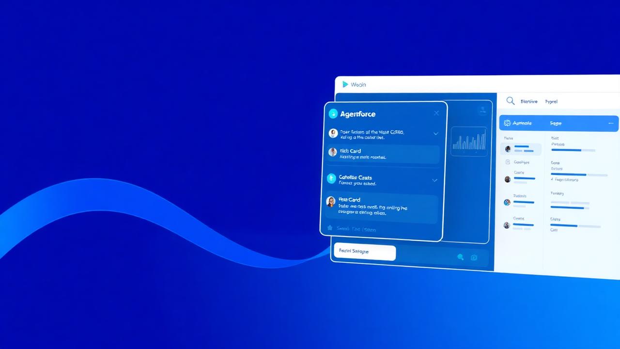Close the Agentforce panel with the X
The image size is (620, 349).
[436, 113]
